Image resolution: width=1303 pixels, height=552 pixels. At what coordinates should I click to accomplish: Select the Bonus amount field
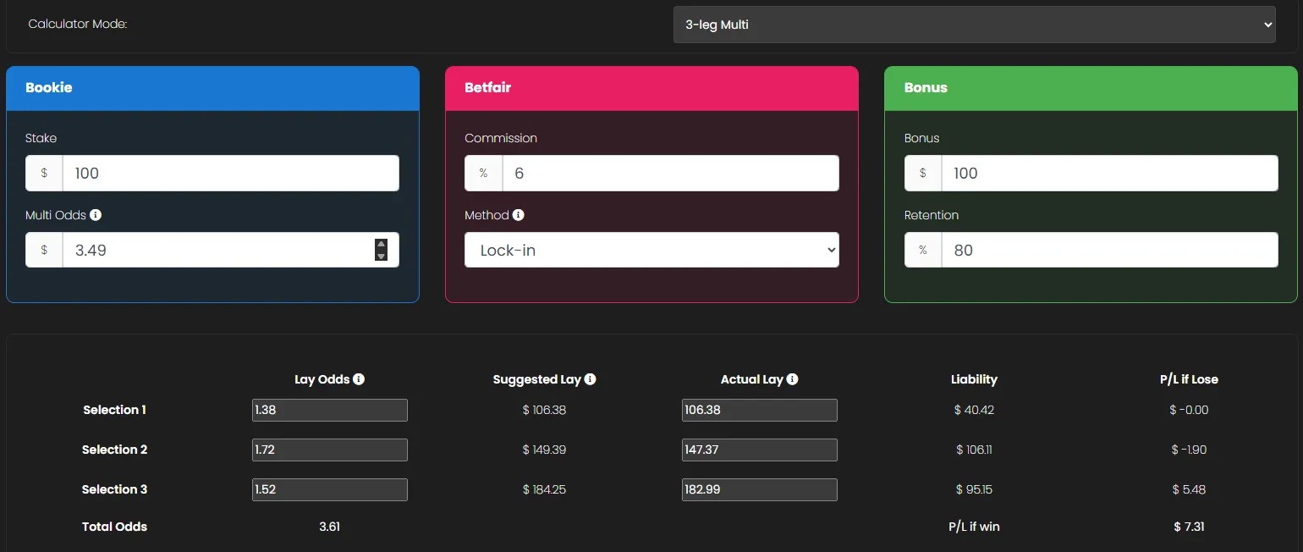(1108, 173)
